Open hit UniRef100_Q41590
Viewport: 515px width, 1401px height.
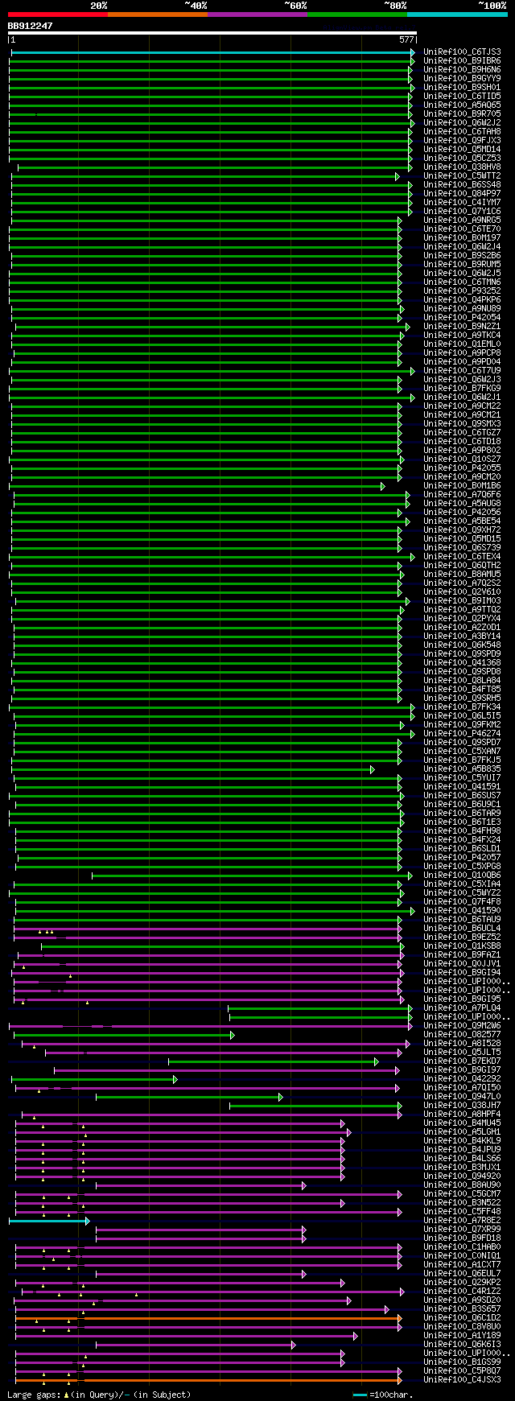pyautogui.click(x=462, y=911)
